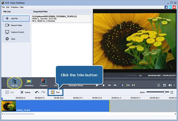
Task: Switch preview to full screen
Action: pos(159,85)
